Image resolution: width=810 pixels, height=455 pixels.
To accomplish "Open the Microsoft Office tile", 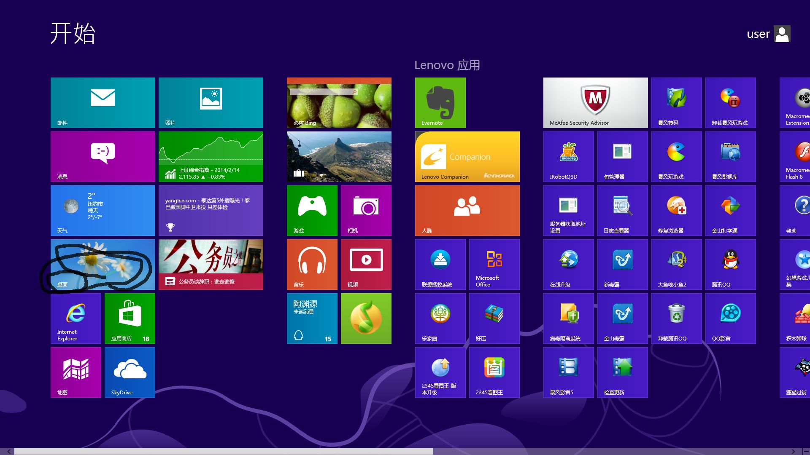I will 494,264.
